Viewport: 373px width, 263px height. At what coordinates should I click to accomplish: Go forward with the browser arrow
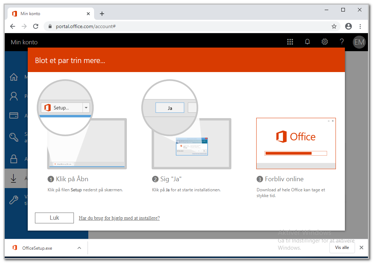pyautogui.click(x=24, y=26)
